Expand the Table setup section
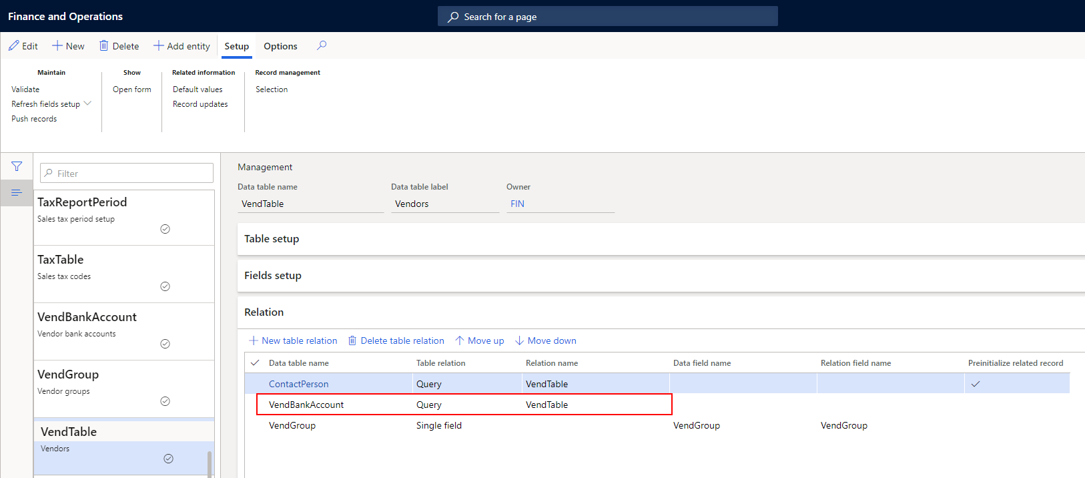 coord(272,239)
